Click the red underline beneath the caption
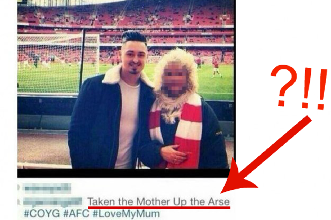 [159, 207]
